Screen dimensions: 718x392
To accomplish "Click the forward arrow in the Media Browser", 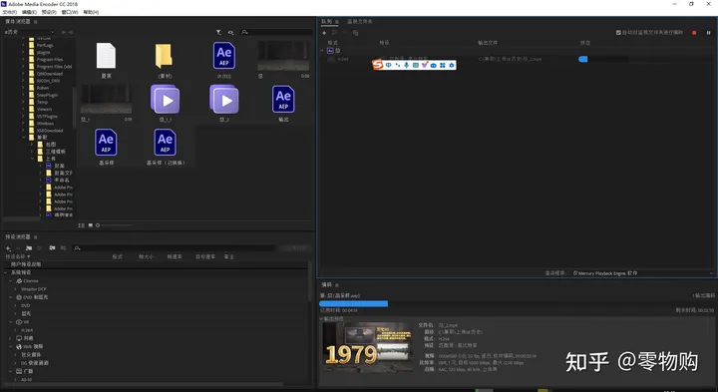I will (x=71, y=32).
